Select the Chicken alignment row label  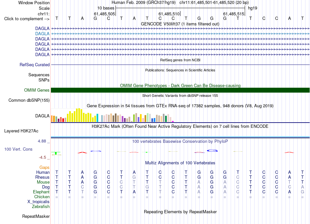(x=42, y=197)
